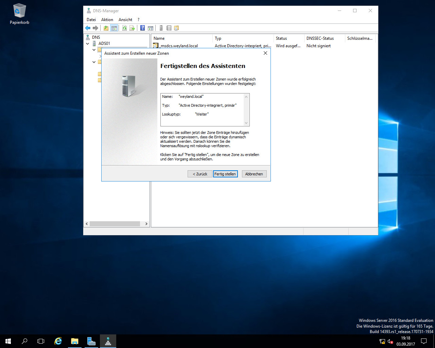435x348 pixels.
Task: Cancel the wizard with Abbrechen
Action: click(254, 174)
